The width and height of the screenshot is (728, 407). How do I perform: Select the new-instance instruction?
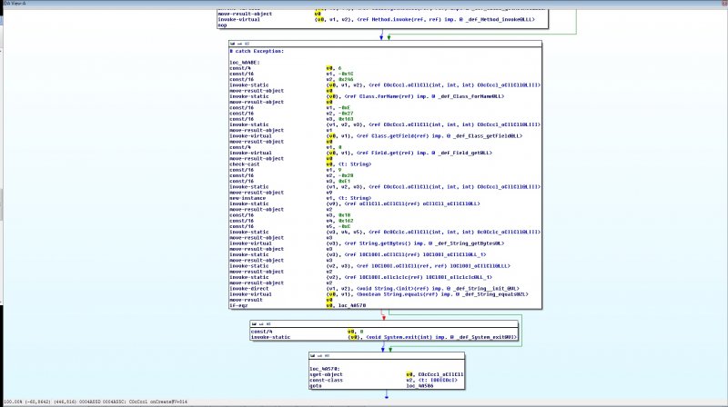[248, 198]
